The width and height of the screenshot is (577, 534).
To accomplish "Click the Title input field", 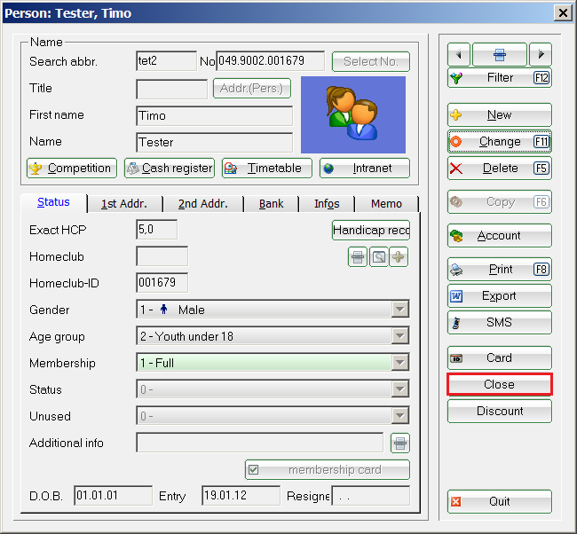I will coord(172,89).
